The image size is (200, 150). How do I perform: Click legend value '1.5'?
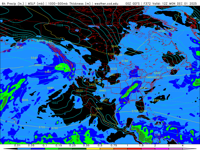point(141,145)
